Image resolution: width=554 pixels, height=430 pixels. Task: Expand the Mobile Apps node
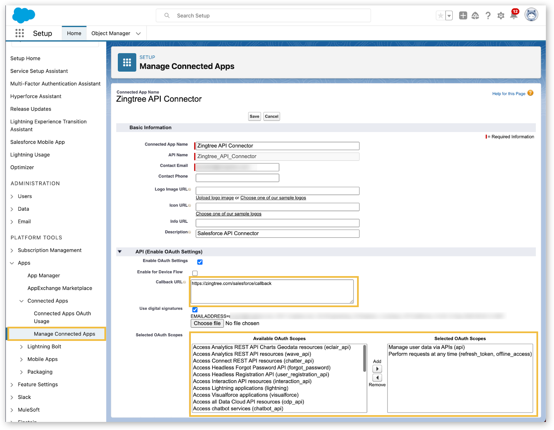(21, 359)
